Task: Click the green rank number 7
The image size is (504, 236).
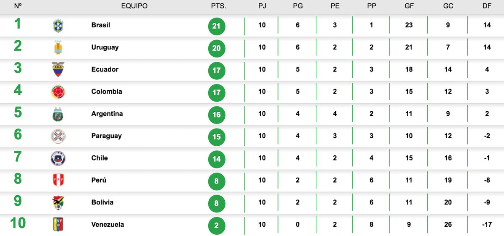Action: (x=18, y=157)
